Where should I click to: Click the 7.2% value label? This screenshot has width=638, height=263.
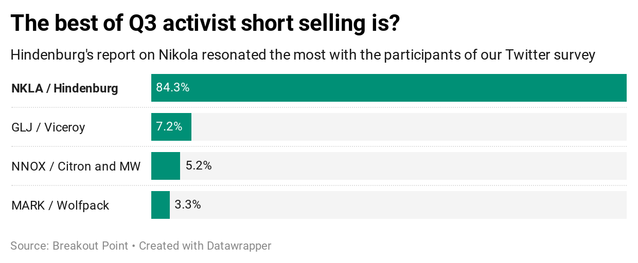[169, 127]
